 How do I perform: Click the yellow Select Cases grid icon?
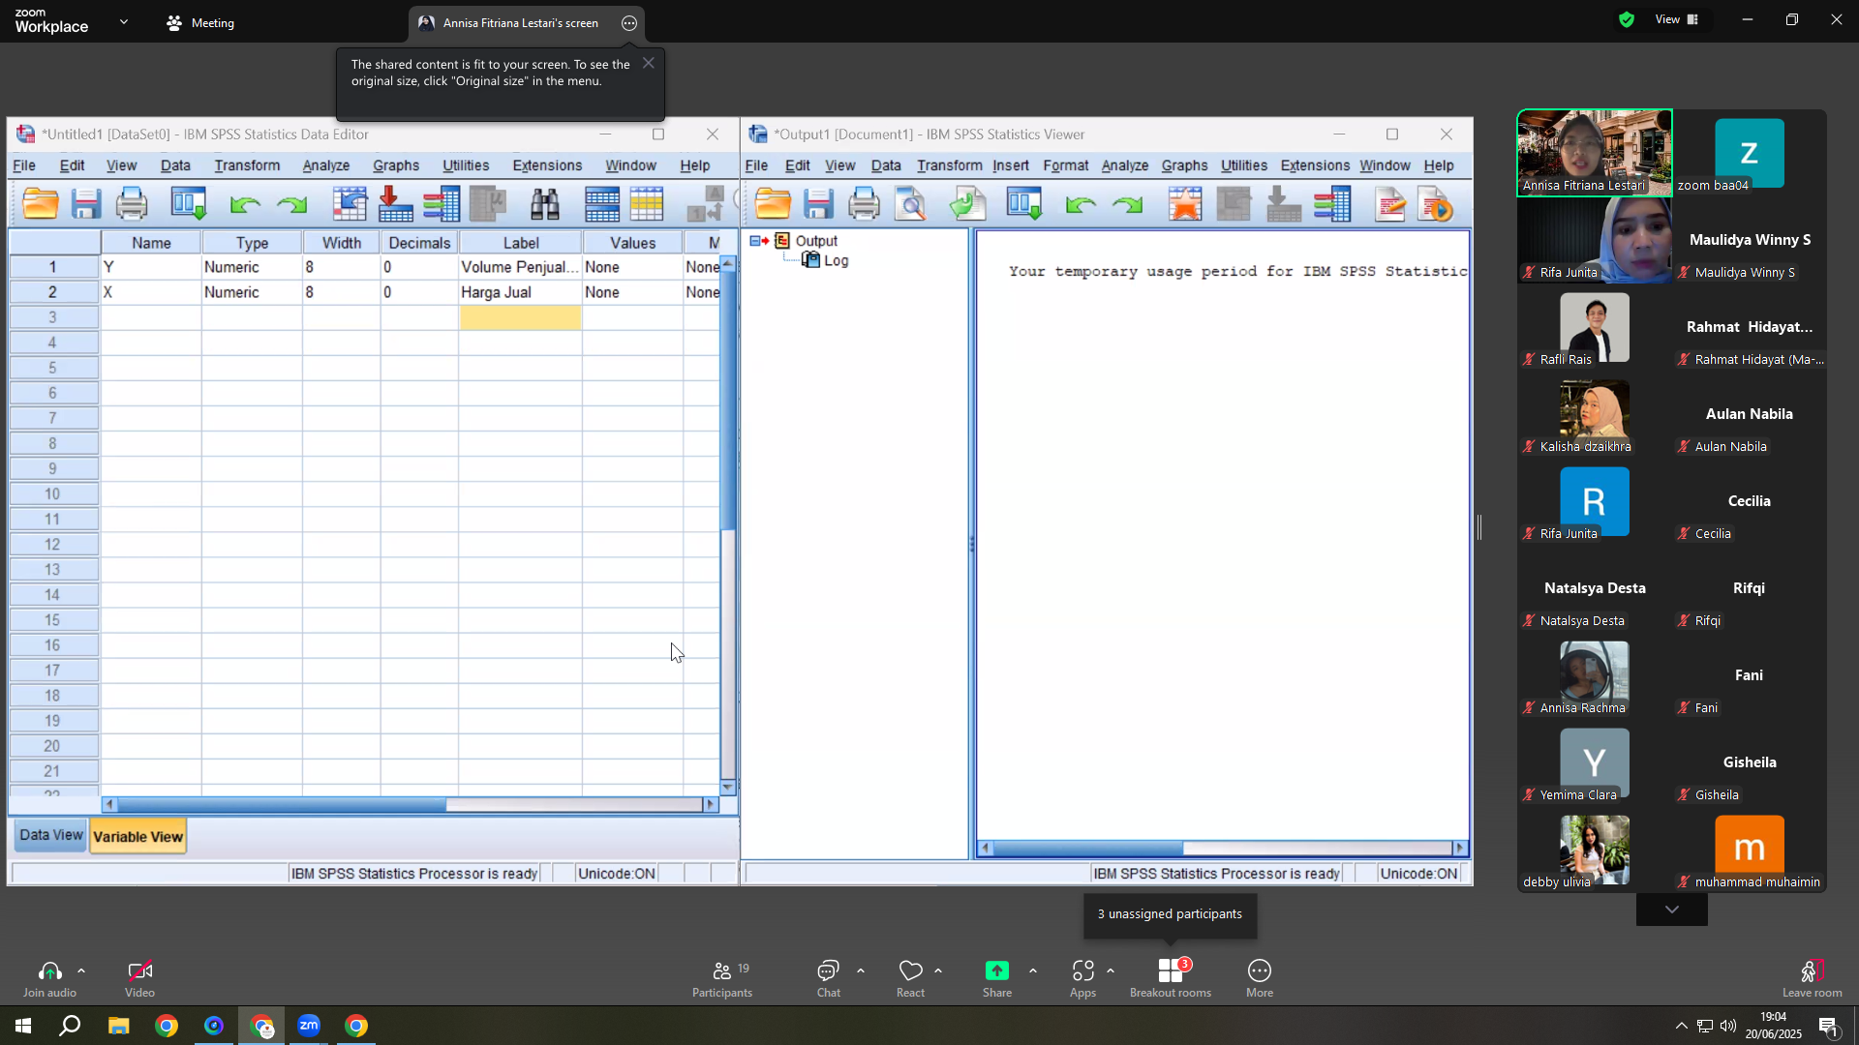647,204
